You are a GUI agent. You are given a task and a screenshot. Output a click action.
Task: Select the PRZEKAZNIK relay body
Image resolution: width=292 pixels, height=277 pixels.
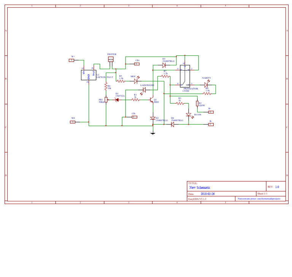pos(185,76)
